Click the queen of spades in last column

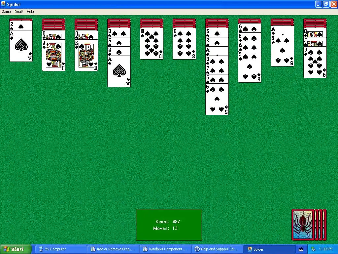pos(315,33)
